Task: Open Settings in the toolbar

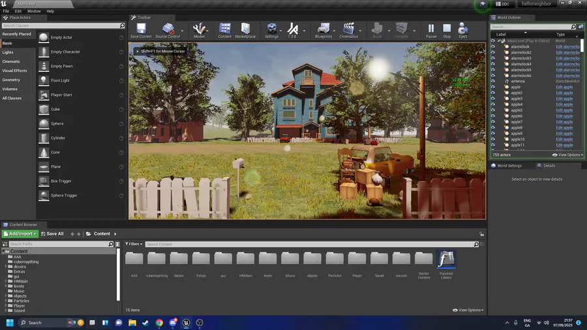Action: coord(271,30)
